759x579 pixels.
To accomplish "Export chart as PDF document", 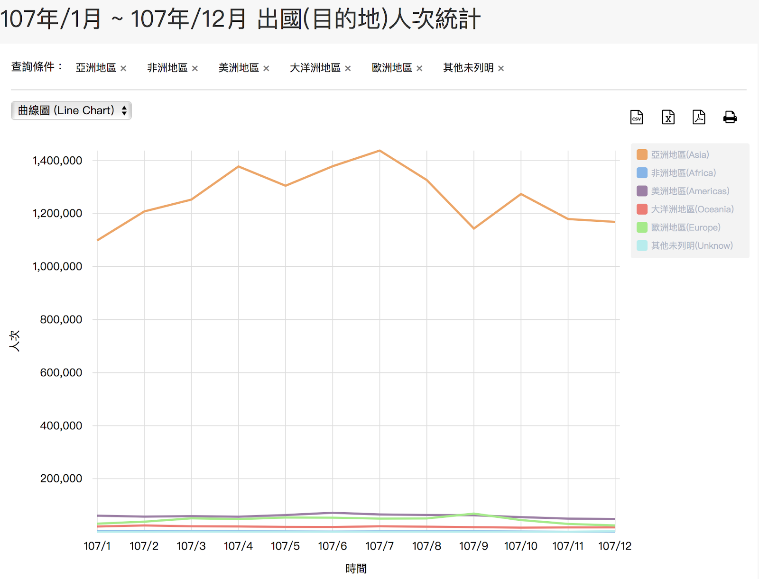I will [699, 117].
